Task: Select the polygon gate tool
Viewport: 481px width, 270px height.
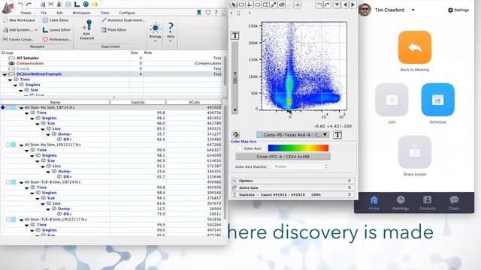Action: coord(265,4)
